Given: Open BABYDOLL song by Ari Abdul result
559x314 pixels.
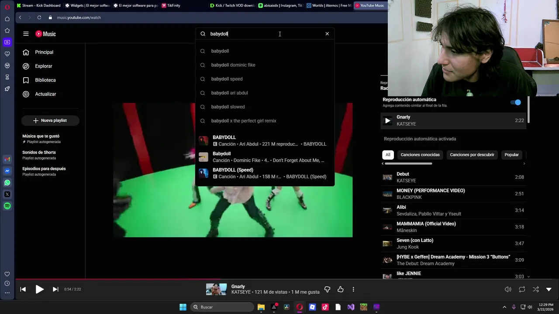Looking at the screenshot, I should point(264,140).
